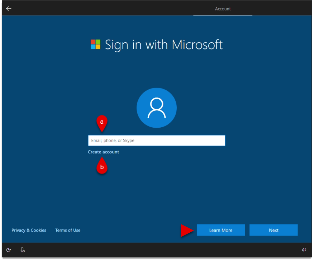Open the Ease of Access icon
The width and height of the screenshot is (314, 261).
pyautogui.click(x=9, y=250)
